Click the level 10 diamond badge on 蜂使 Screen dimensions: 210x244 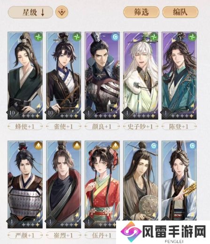point(12,112)
